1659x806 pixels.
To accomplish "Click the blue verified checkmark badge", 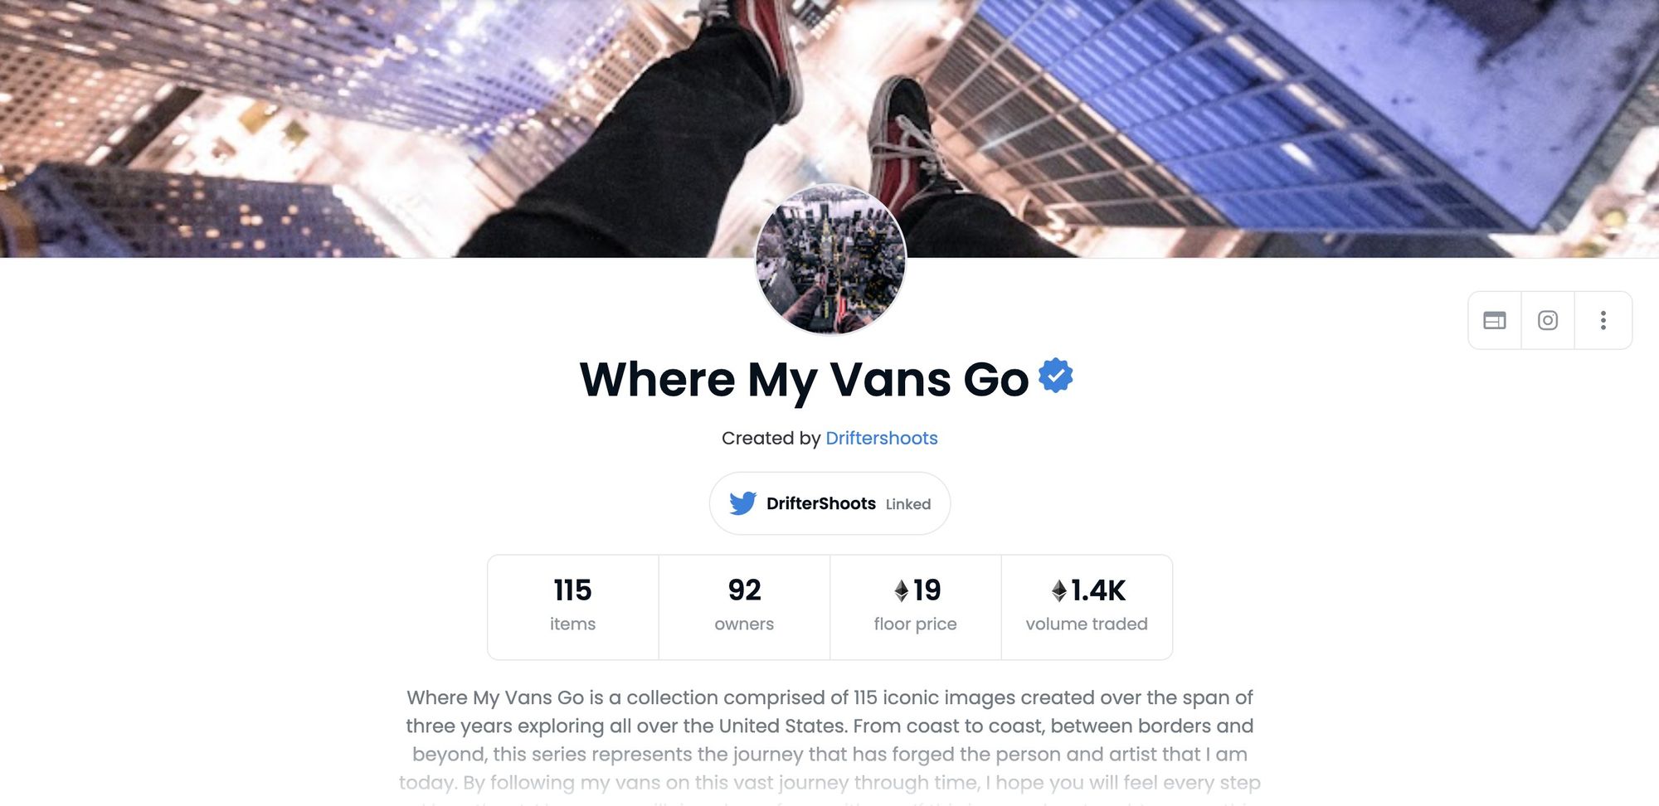I will (1053, 377).
